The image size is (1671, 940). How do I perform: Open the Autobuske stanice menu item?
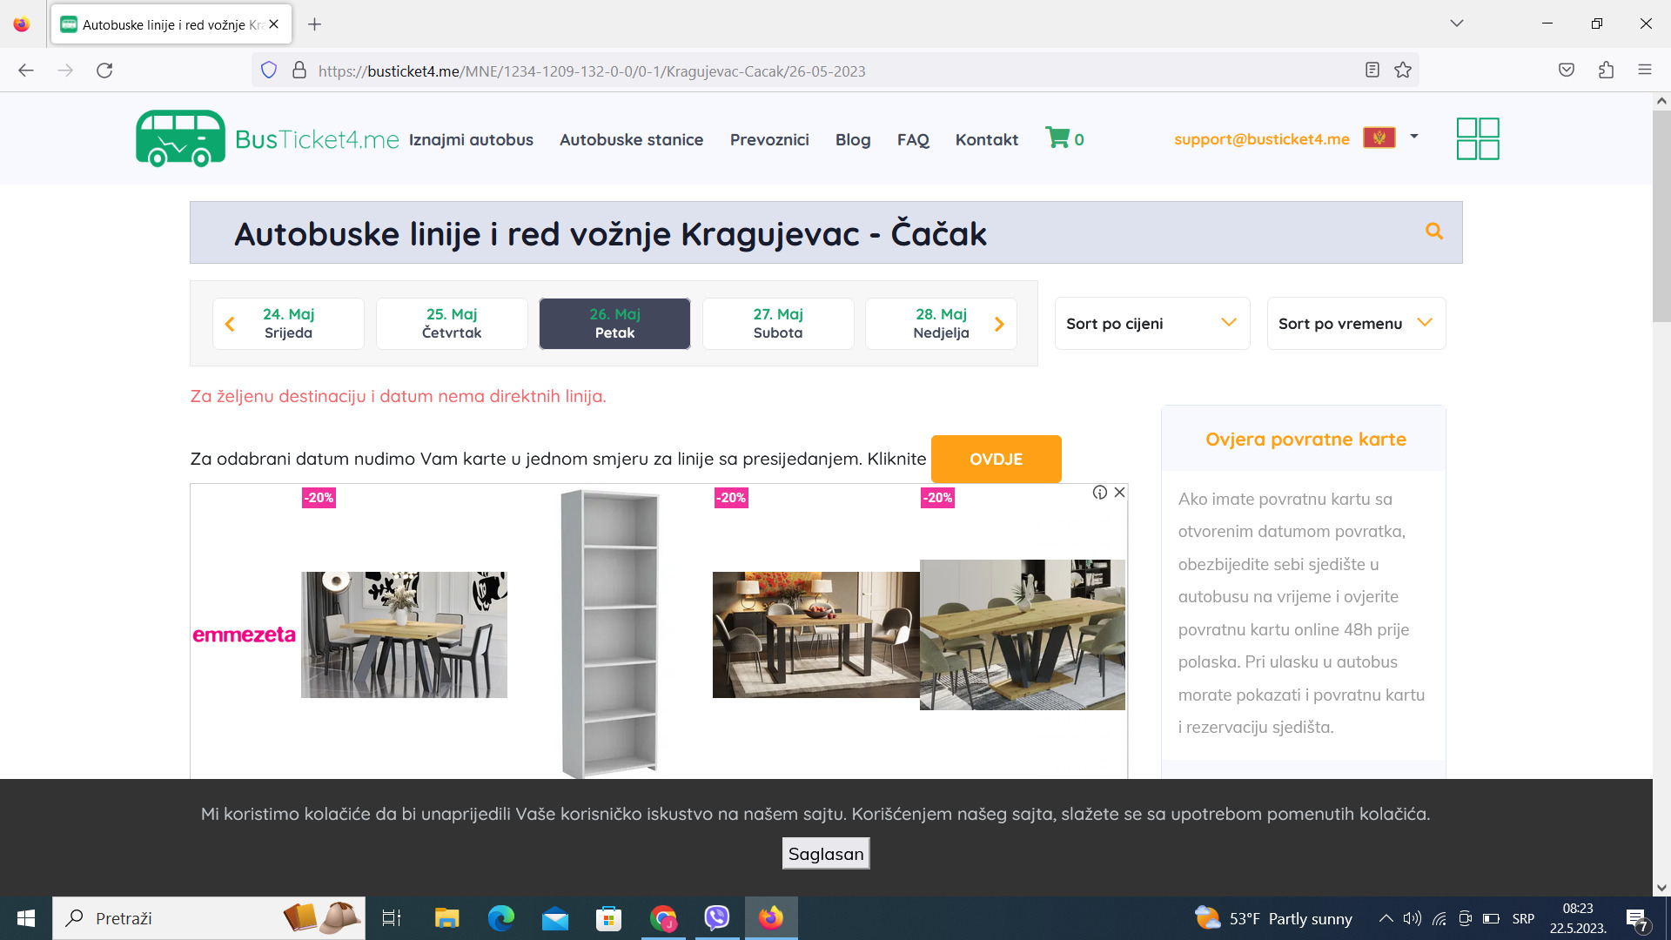[631, 139]
